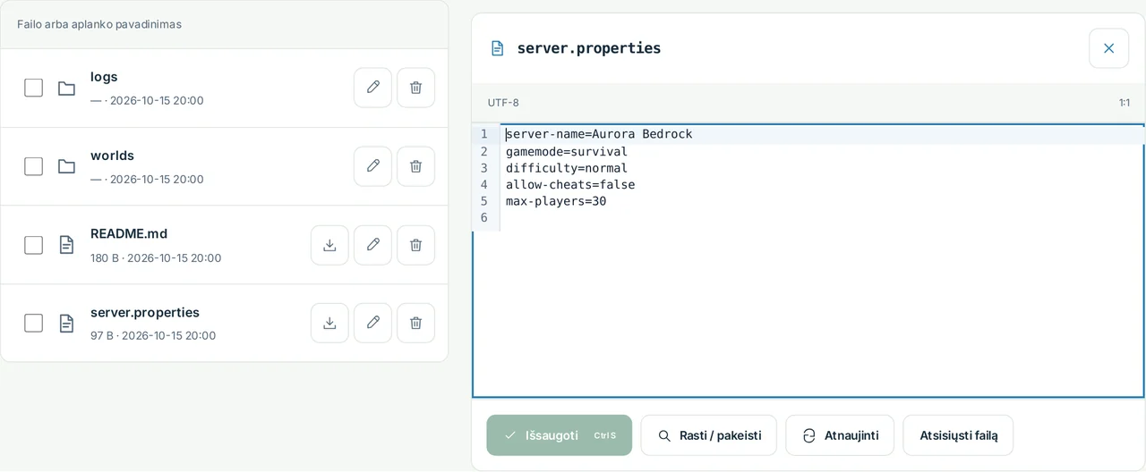Image resolution: width=1146 pixels, height=472 pixels.
Task: Click the README.md file name
Action: point(129,233)
